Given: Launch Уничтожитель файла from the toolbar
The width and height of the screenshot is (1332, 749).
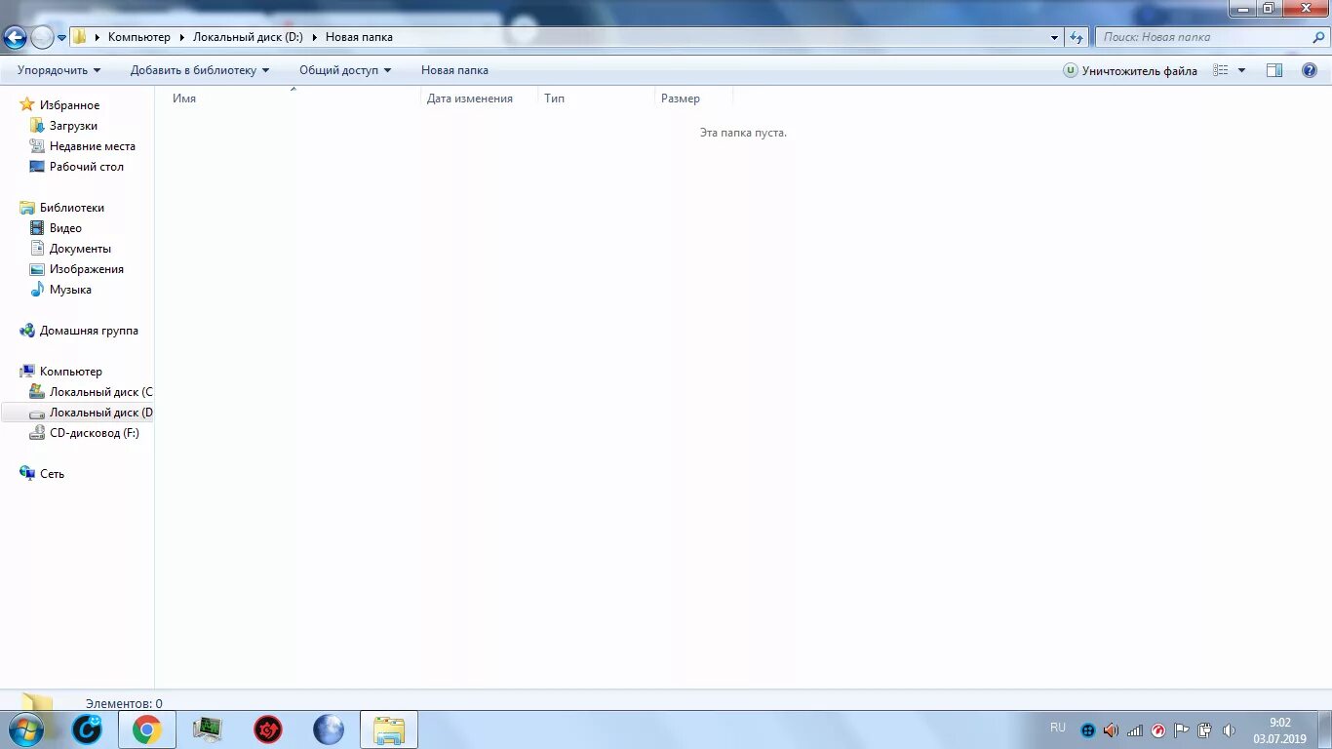Looking at the screenshot, I should click(x=1130, y=70).
